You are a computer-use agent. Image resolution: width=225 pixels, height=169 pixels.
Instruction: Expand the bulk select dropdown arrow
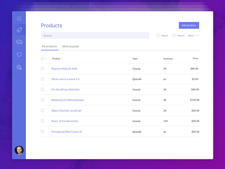(x=46, y=59)
